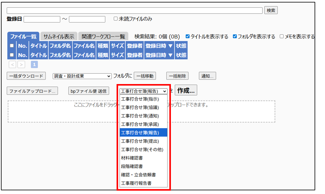Viewport: 325px width, 194px height.
Task: Go to next page arrow
Action: pyautogui.click(x=21, y=65)
